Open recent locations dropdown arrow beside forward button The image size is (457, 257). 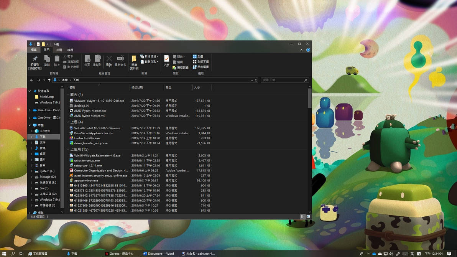coord(44,80)
